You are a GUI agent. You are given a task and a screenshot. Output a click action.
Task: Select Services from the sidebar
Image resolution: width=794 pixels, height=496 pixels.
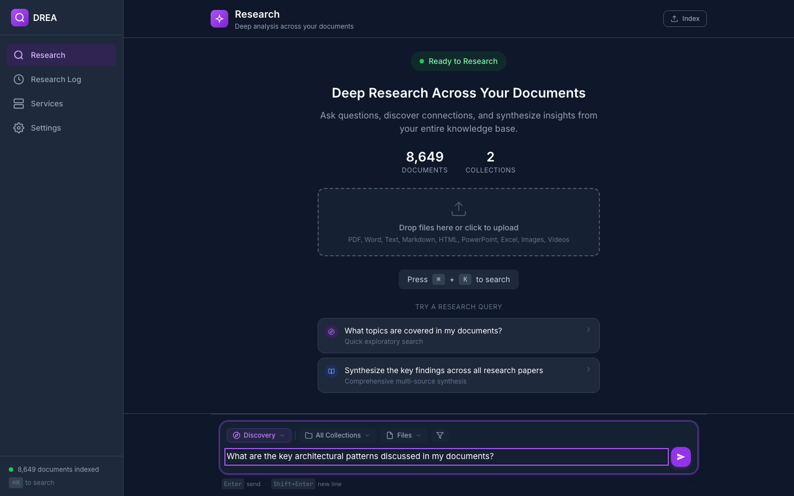pos(47,104)
